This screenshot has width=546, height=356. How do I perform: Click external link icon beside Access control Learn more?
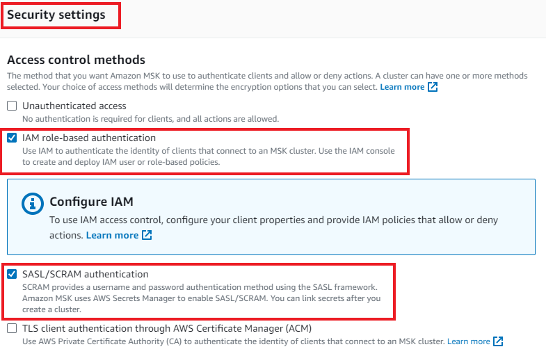pyautogui.click(x=433, y=87)
